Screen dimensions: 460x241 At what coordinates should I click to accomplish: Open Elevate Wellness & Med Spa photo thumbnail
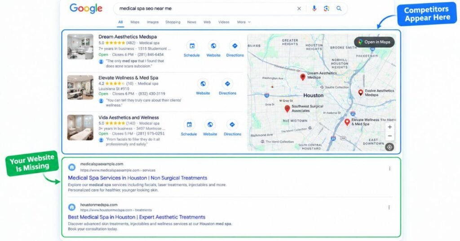coord(80,87)
